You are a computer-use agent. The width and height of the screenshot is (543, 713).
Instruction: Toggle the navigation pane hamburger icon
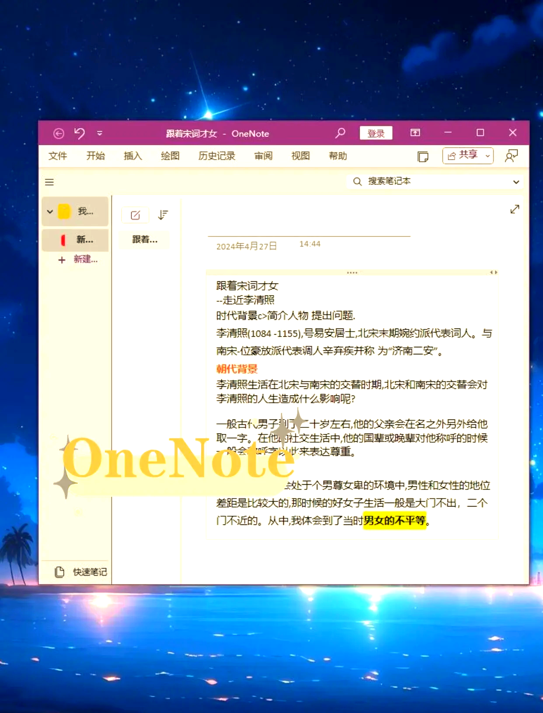49,182
